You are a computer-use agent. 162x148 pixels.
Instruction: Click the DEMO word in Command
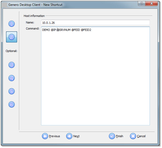[46, 30]
